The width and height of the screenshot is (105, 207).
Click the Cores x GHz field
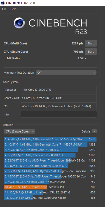click(59, 98)
